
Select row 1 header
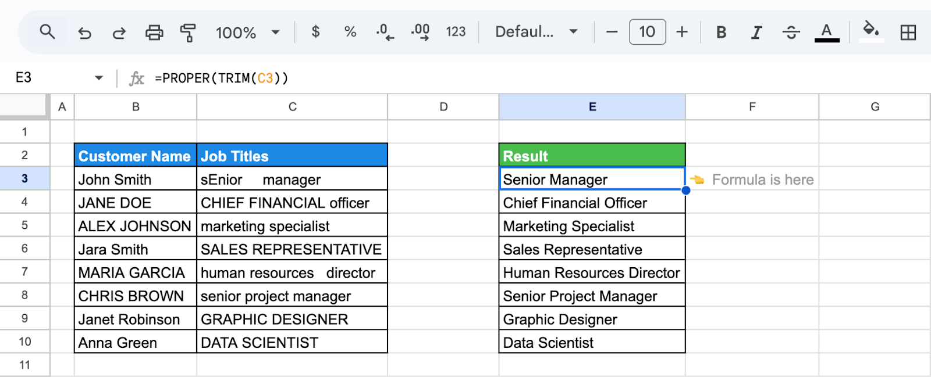click(24, 132)
